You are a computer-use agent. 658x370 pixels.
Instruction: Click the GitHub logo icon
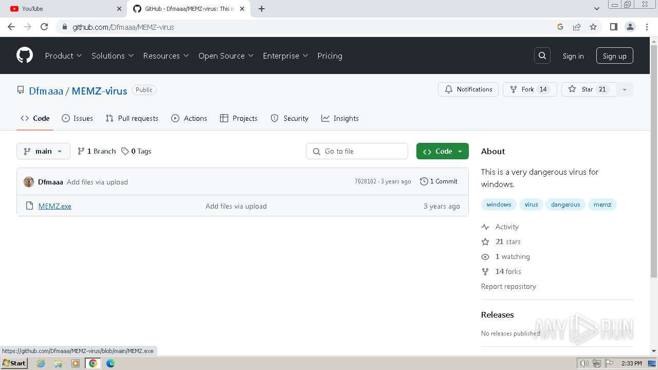coord(25,55)
